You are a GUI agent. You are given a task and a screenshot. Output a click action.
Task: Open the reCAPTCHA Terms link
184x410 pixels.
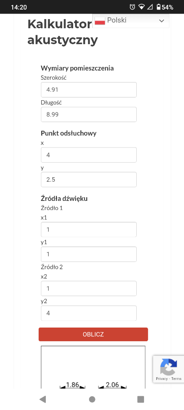click(x=176, y=379)
